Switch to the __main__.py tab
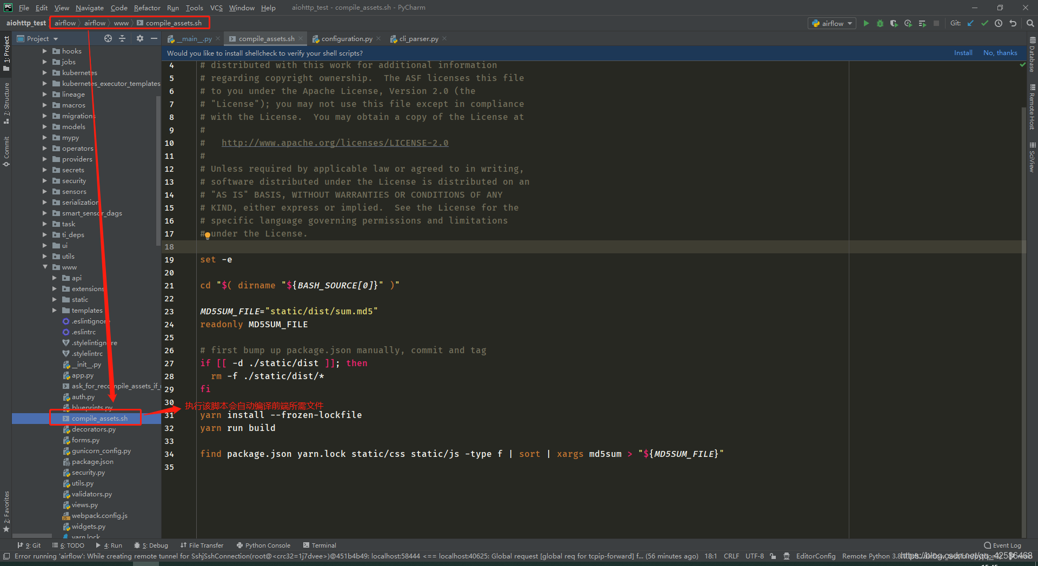1038x566 pixels. [193, 39]
